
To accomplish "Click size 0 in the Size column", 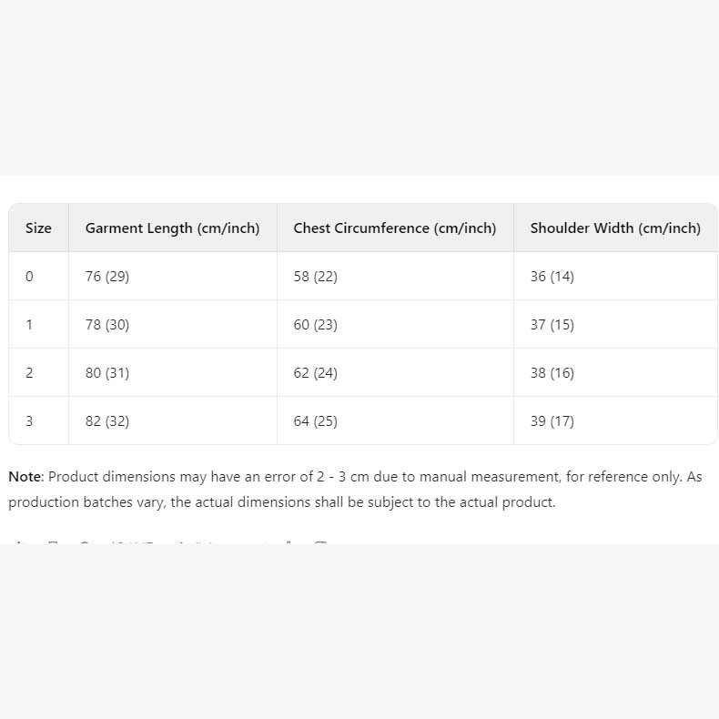I will coord(29,277).
